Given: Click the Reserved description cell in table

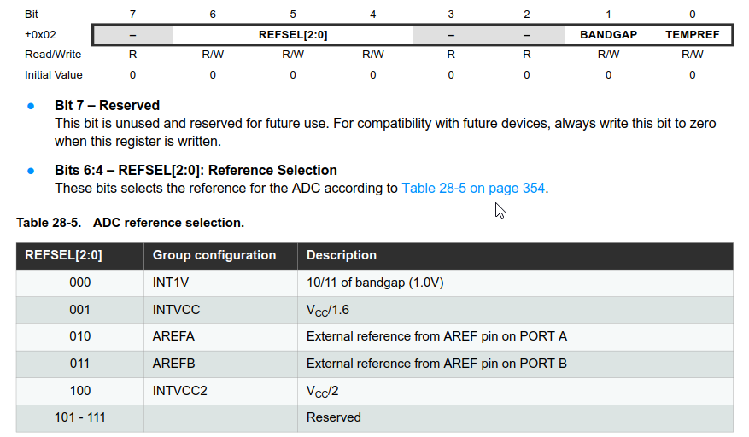Looking at the screenshot, I should 515,418.
